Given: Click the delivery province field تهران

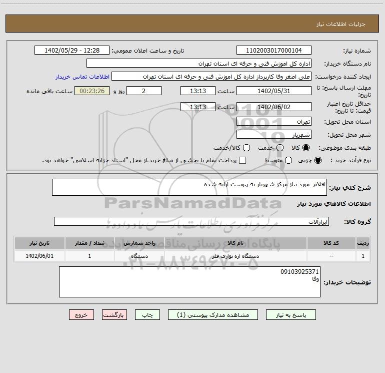Looking at the screenshot, I should (274, 121).
